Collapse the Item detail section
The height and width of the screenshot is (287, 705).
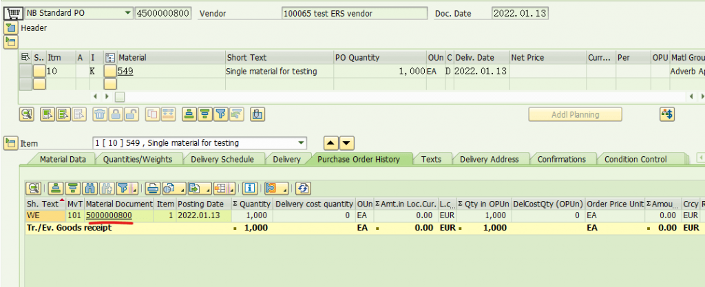11,143
